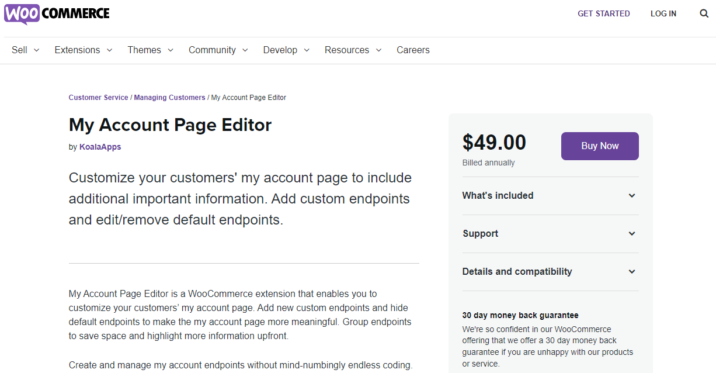Visit the Careers page
The width and height of the screenshot is (716, 373).
pos(413,50)
